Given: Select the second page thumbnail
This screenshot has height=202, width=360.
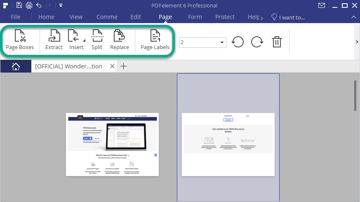Looking at the screenshot, I should [x=228, y=144].
